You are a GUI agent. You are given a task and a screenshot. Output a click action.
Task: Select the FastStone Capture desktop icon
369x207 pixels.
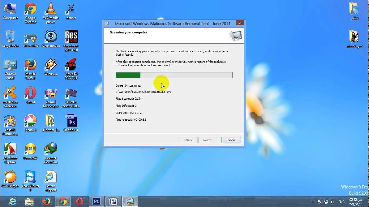[10, 154]
